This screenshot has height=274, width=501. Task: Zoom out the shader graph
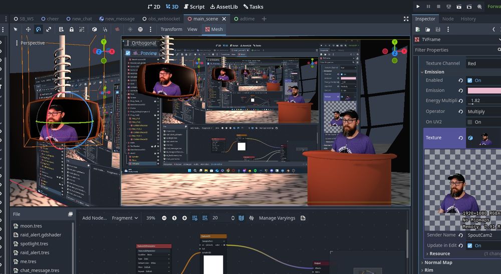(x=164, y=218)
